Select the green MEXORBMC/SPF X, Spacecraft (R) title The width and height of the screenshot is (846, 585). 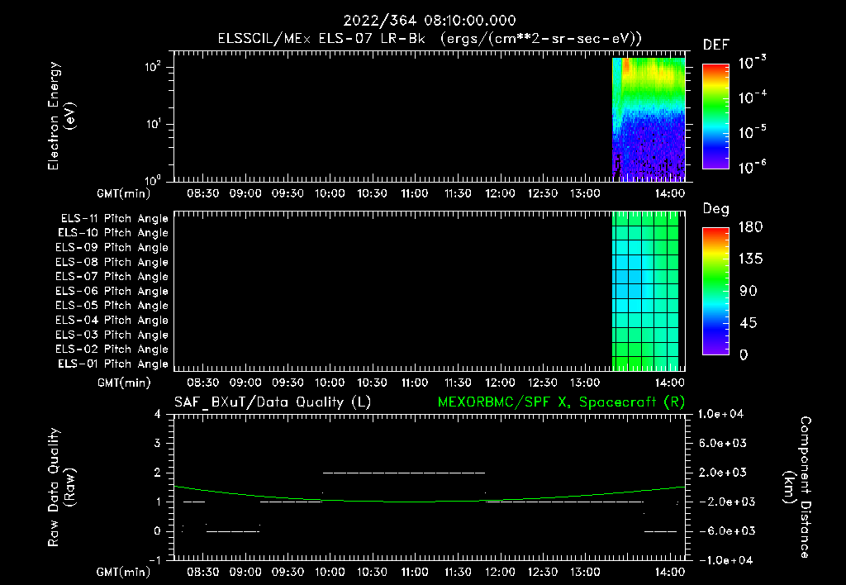tap(561, 402)
